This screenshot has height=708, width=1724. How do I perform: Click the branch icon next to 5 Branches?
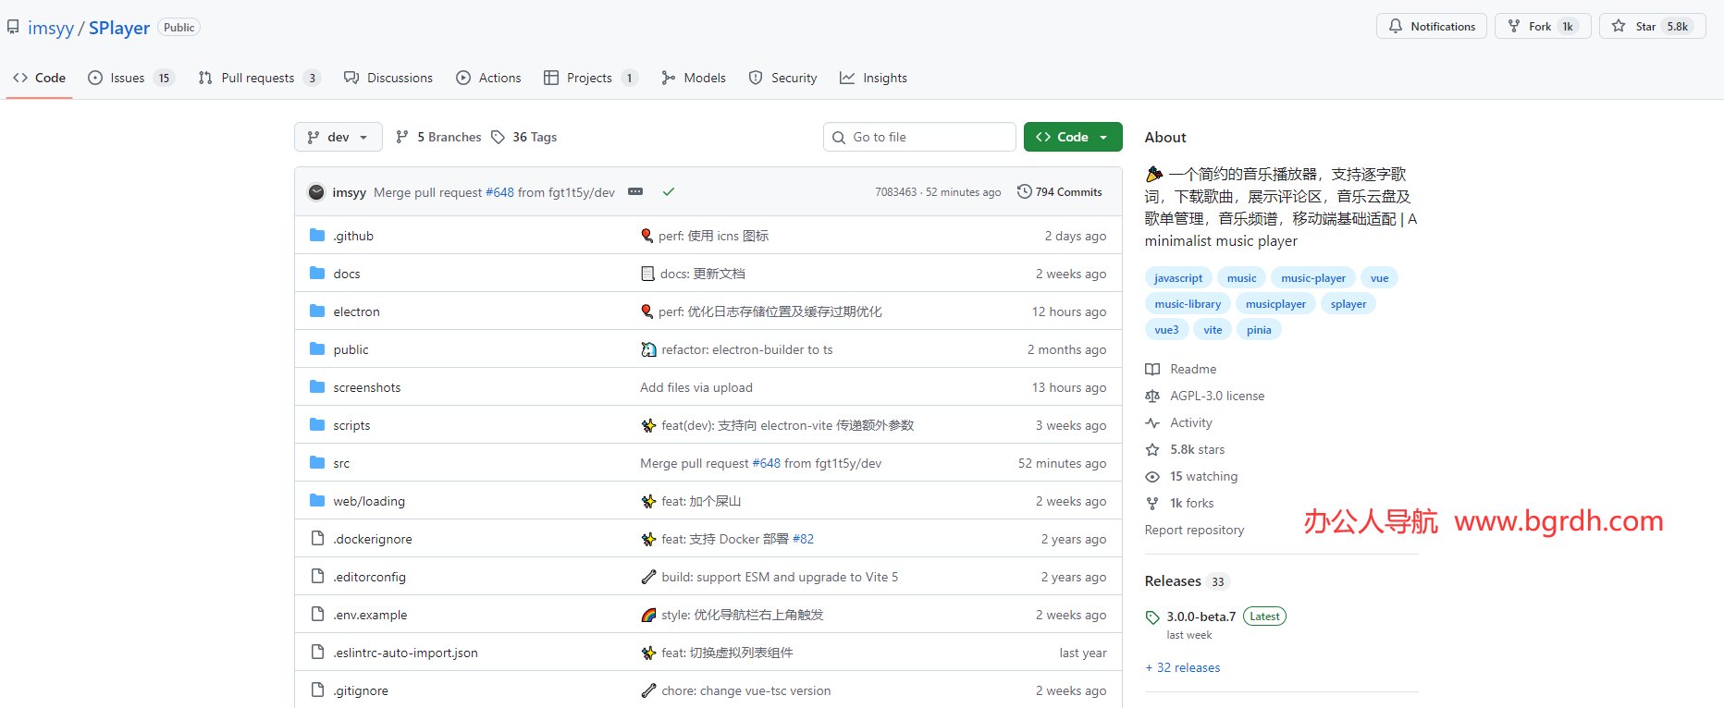pos(401,137)
